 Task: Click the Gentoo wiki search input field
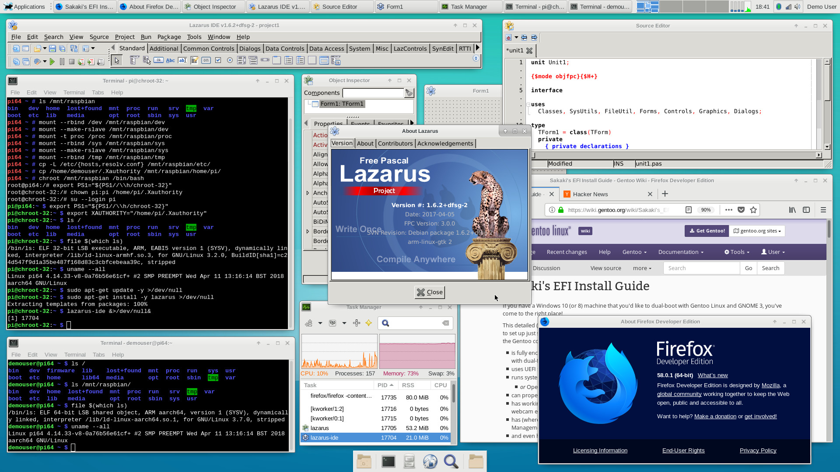coord(701,268)
